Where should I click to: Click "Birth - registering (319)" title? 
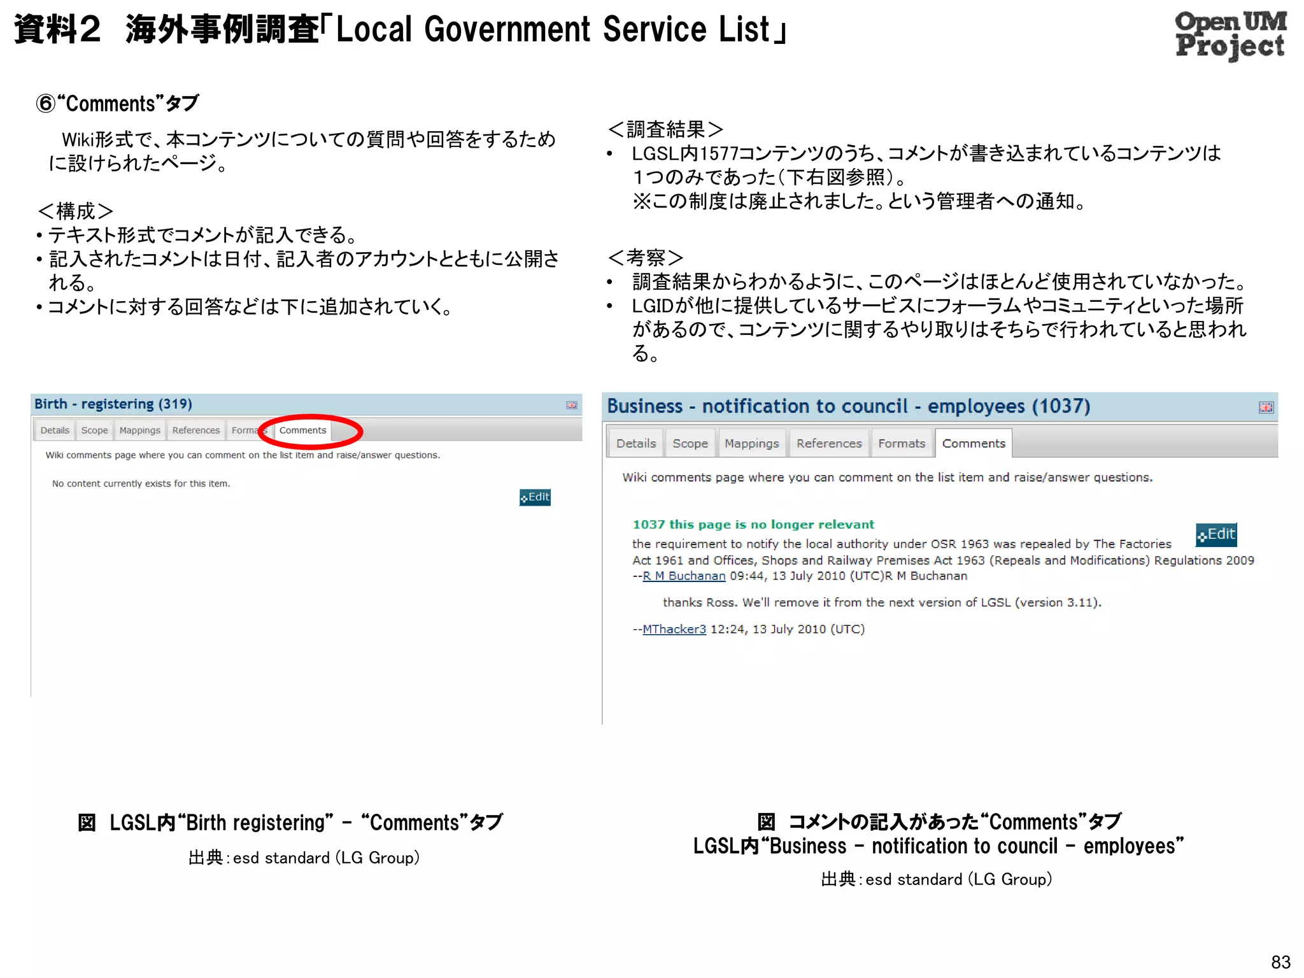click(113, 404)
